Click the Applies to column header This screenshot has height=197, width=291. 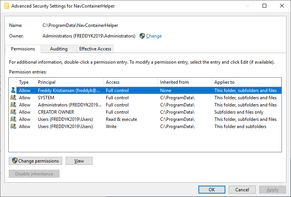pos(246,82)
